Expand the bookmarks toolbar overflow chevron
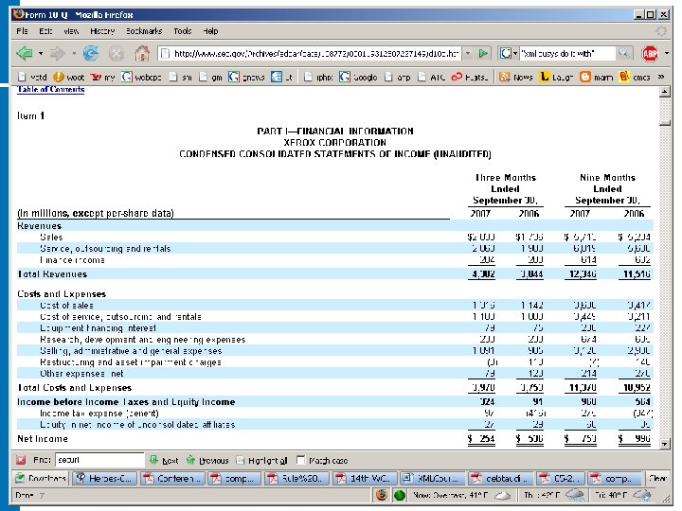This screenshot has width=682, height=511. click(661, 77)
